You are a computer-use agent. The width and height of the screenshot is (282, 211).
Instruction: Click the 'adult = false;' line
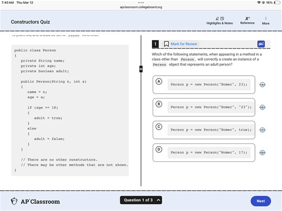pyautogui.click(x=49, y=139)
